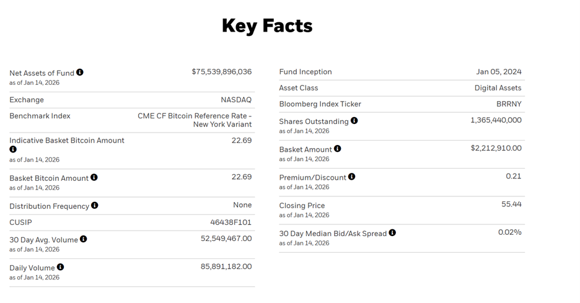Click the Closing Price value 55.44
This screenshot has height=303, width=580.
coord(511,204)
